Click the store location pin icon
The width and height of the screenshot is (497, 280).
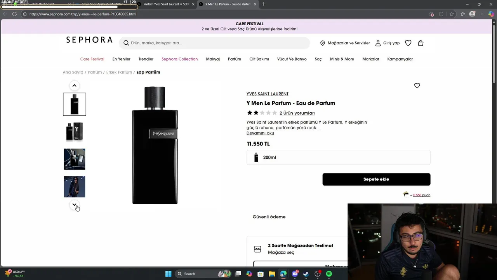322,43
